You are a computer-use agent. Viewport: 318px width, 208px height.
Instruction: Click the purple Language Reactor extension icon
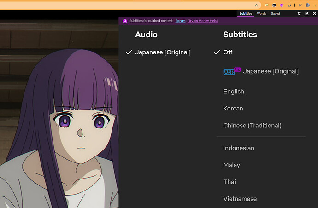[x=281, y=5]
